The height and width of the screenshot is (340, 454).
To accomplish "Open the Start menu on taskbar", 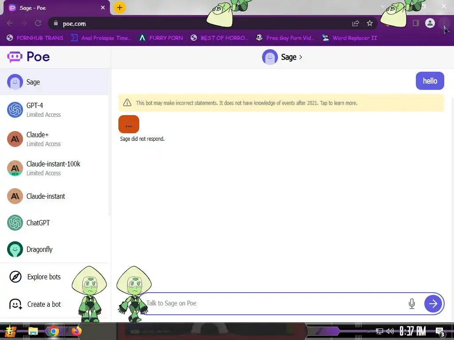I will (10, 331).
